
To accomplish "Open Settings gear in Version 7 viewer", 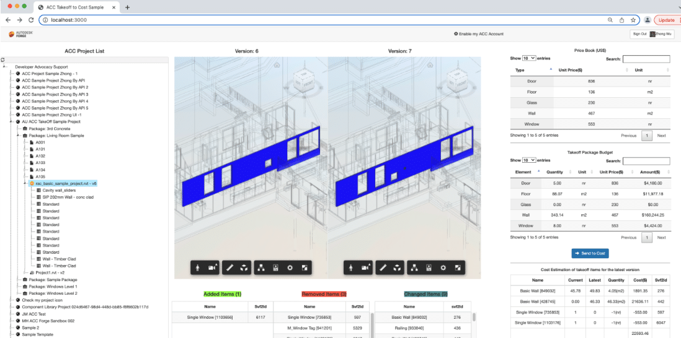I will pyautogui.click(x=443, y=268).
